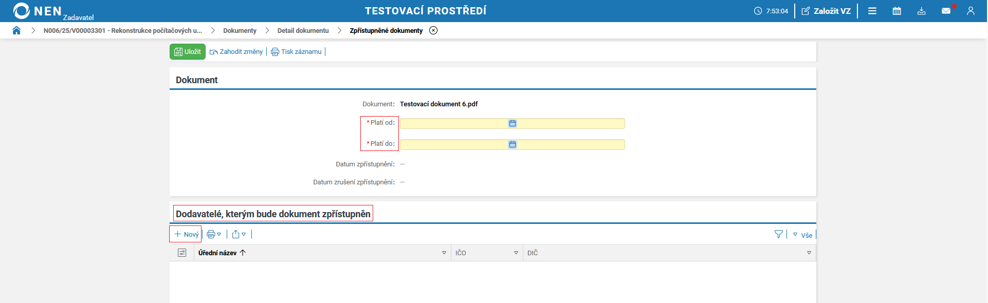Open the user profile icon
988x303 pixels.
971,11
